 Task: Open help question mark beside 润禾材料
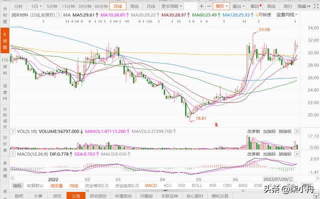59,15
